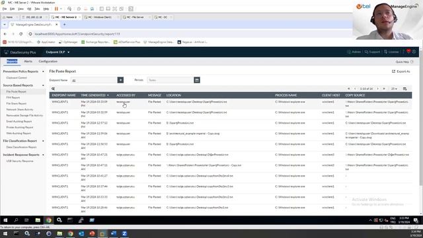423x238 pixels.
Task: Open rows-per-page dropdown showing 25
Action: pos(394,89)
